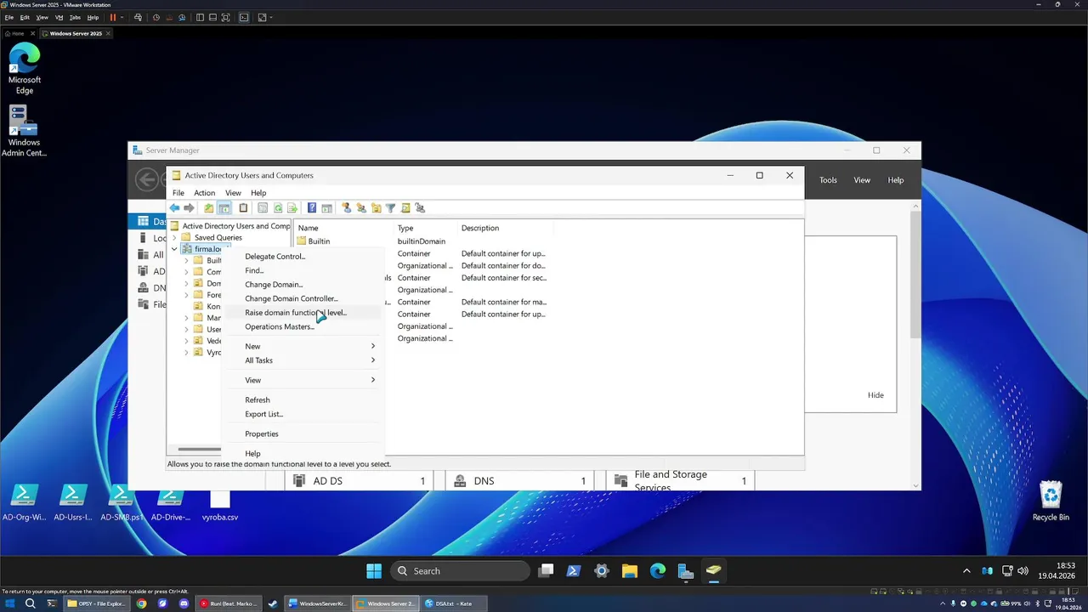This screenshot has width=1088, height=612.
Task: Expand the Users container tree arrow
Action: click(186, 329)
